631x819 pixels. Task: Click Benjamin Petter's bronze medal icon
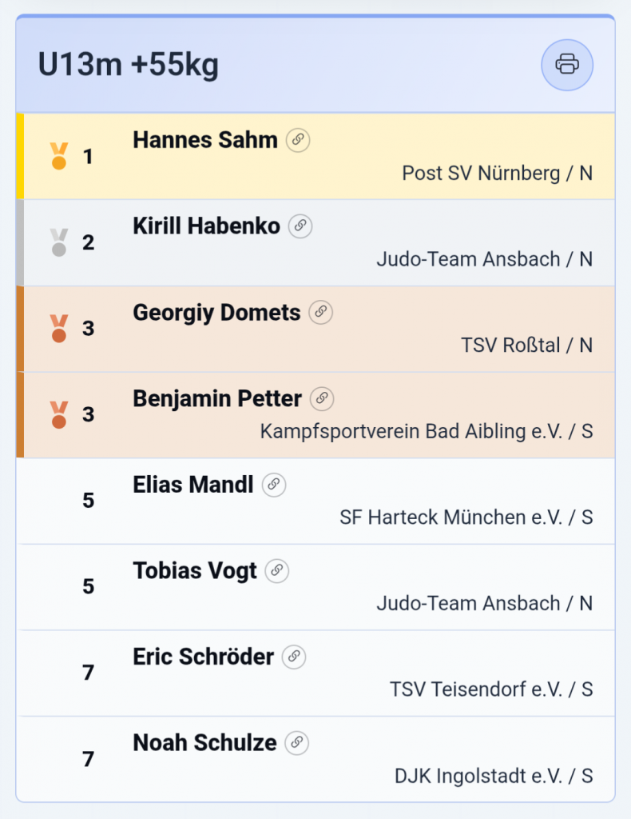click(58, 414)
